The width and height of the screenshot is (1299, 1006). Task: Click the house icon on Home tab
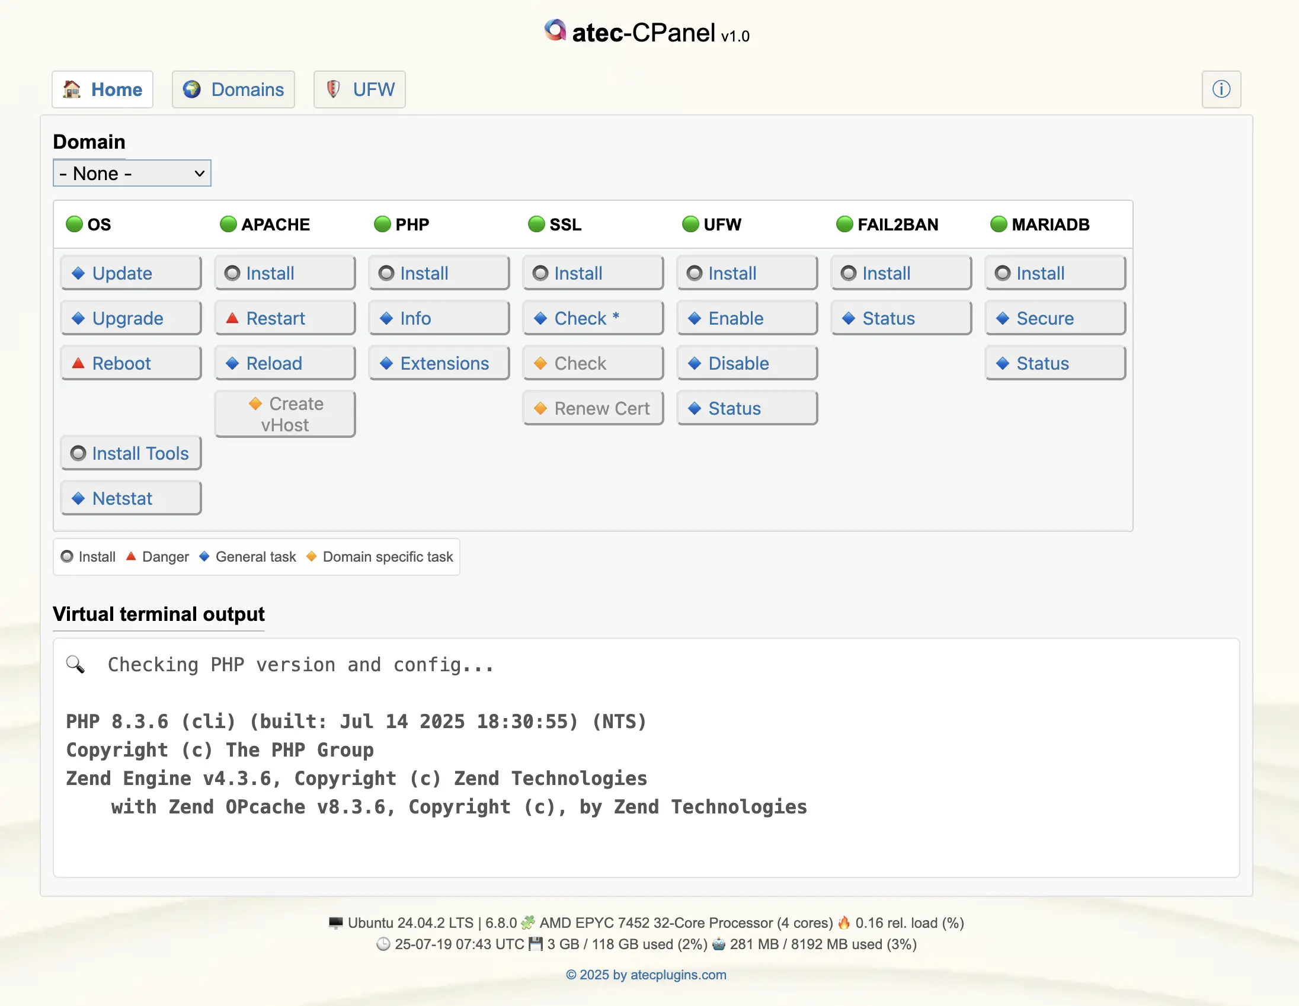[72, 89]
